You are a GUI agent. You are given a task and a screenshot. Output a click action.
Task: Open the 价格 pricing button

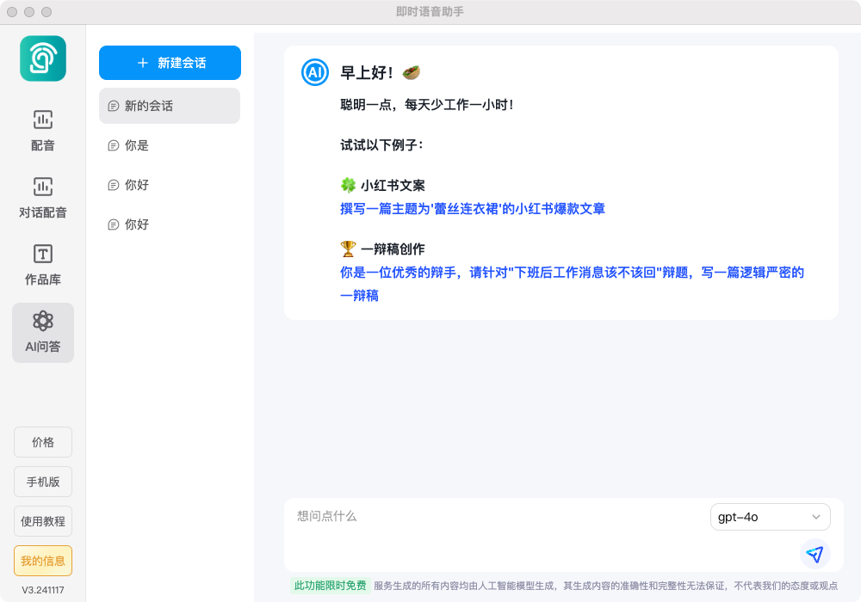pos(43,442)
